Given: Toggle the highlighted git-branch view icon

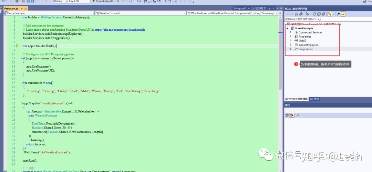Looking at the screenshot, I should [330, 14].
